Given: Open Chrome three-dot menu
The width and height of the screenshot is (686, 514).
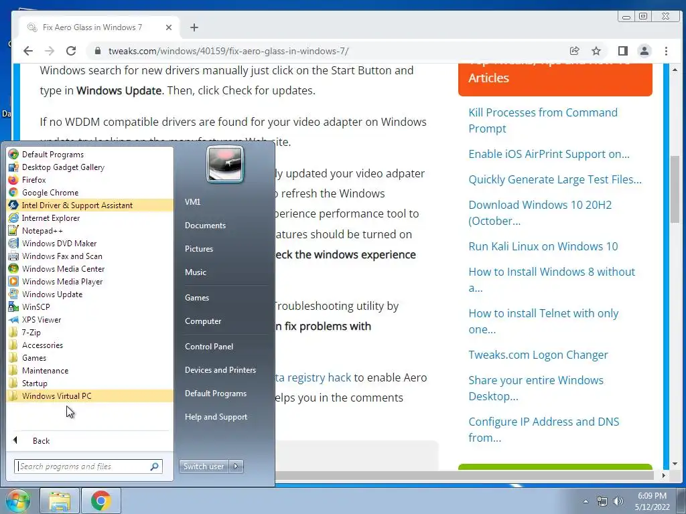Looking at the screenshot, I should pyautogui.click(x=666, y=51).
